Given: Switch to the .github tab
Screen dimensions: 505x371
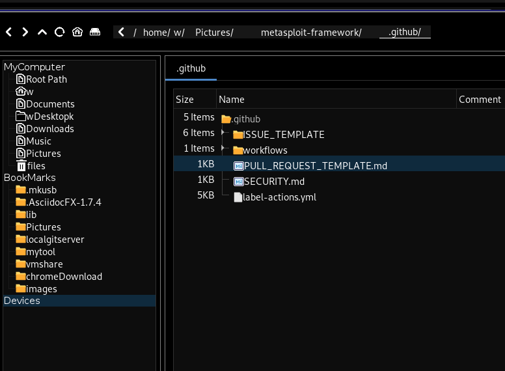Looking at the screenshot, I should click(x=191, y=68).
